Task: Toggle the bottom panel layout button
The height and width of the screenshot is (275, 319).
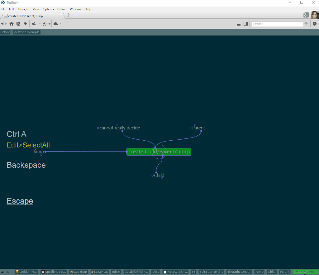Action: pyautogui.click(x=239, y=24)
